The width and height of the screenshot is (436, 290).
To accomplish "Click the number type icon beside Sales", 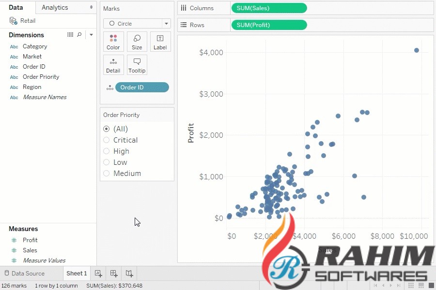I will [14, 250].
